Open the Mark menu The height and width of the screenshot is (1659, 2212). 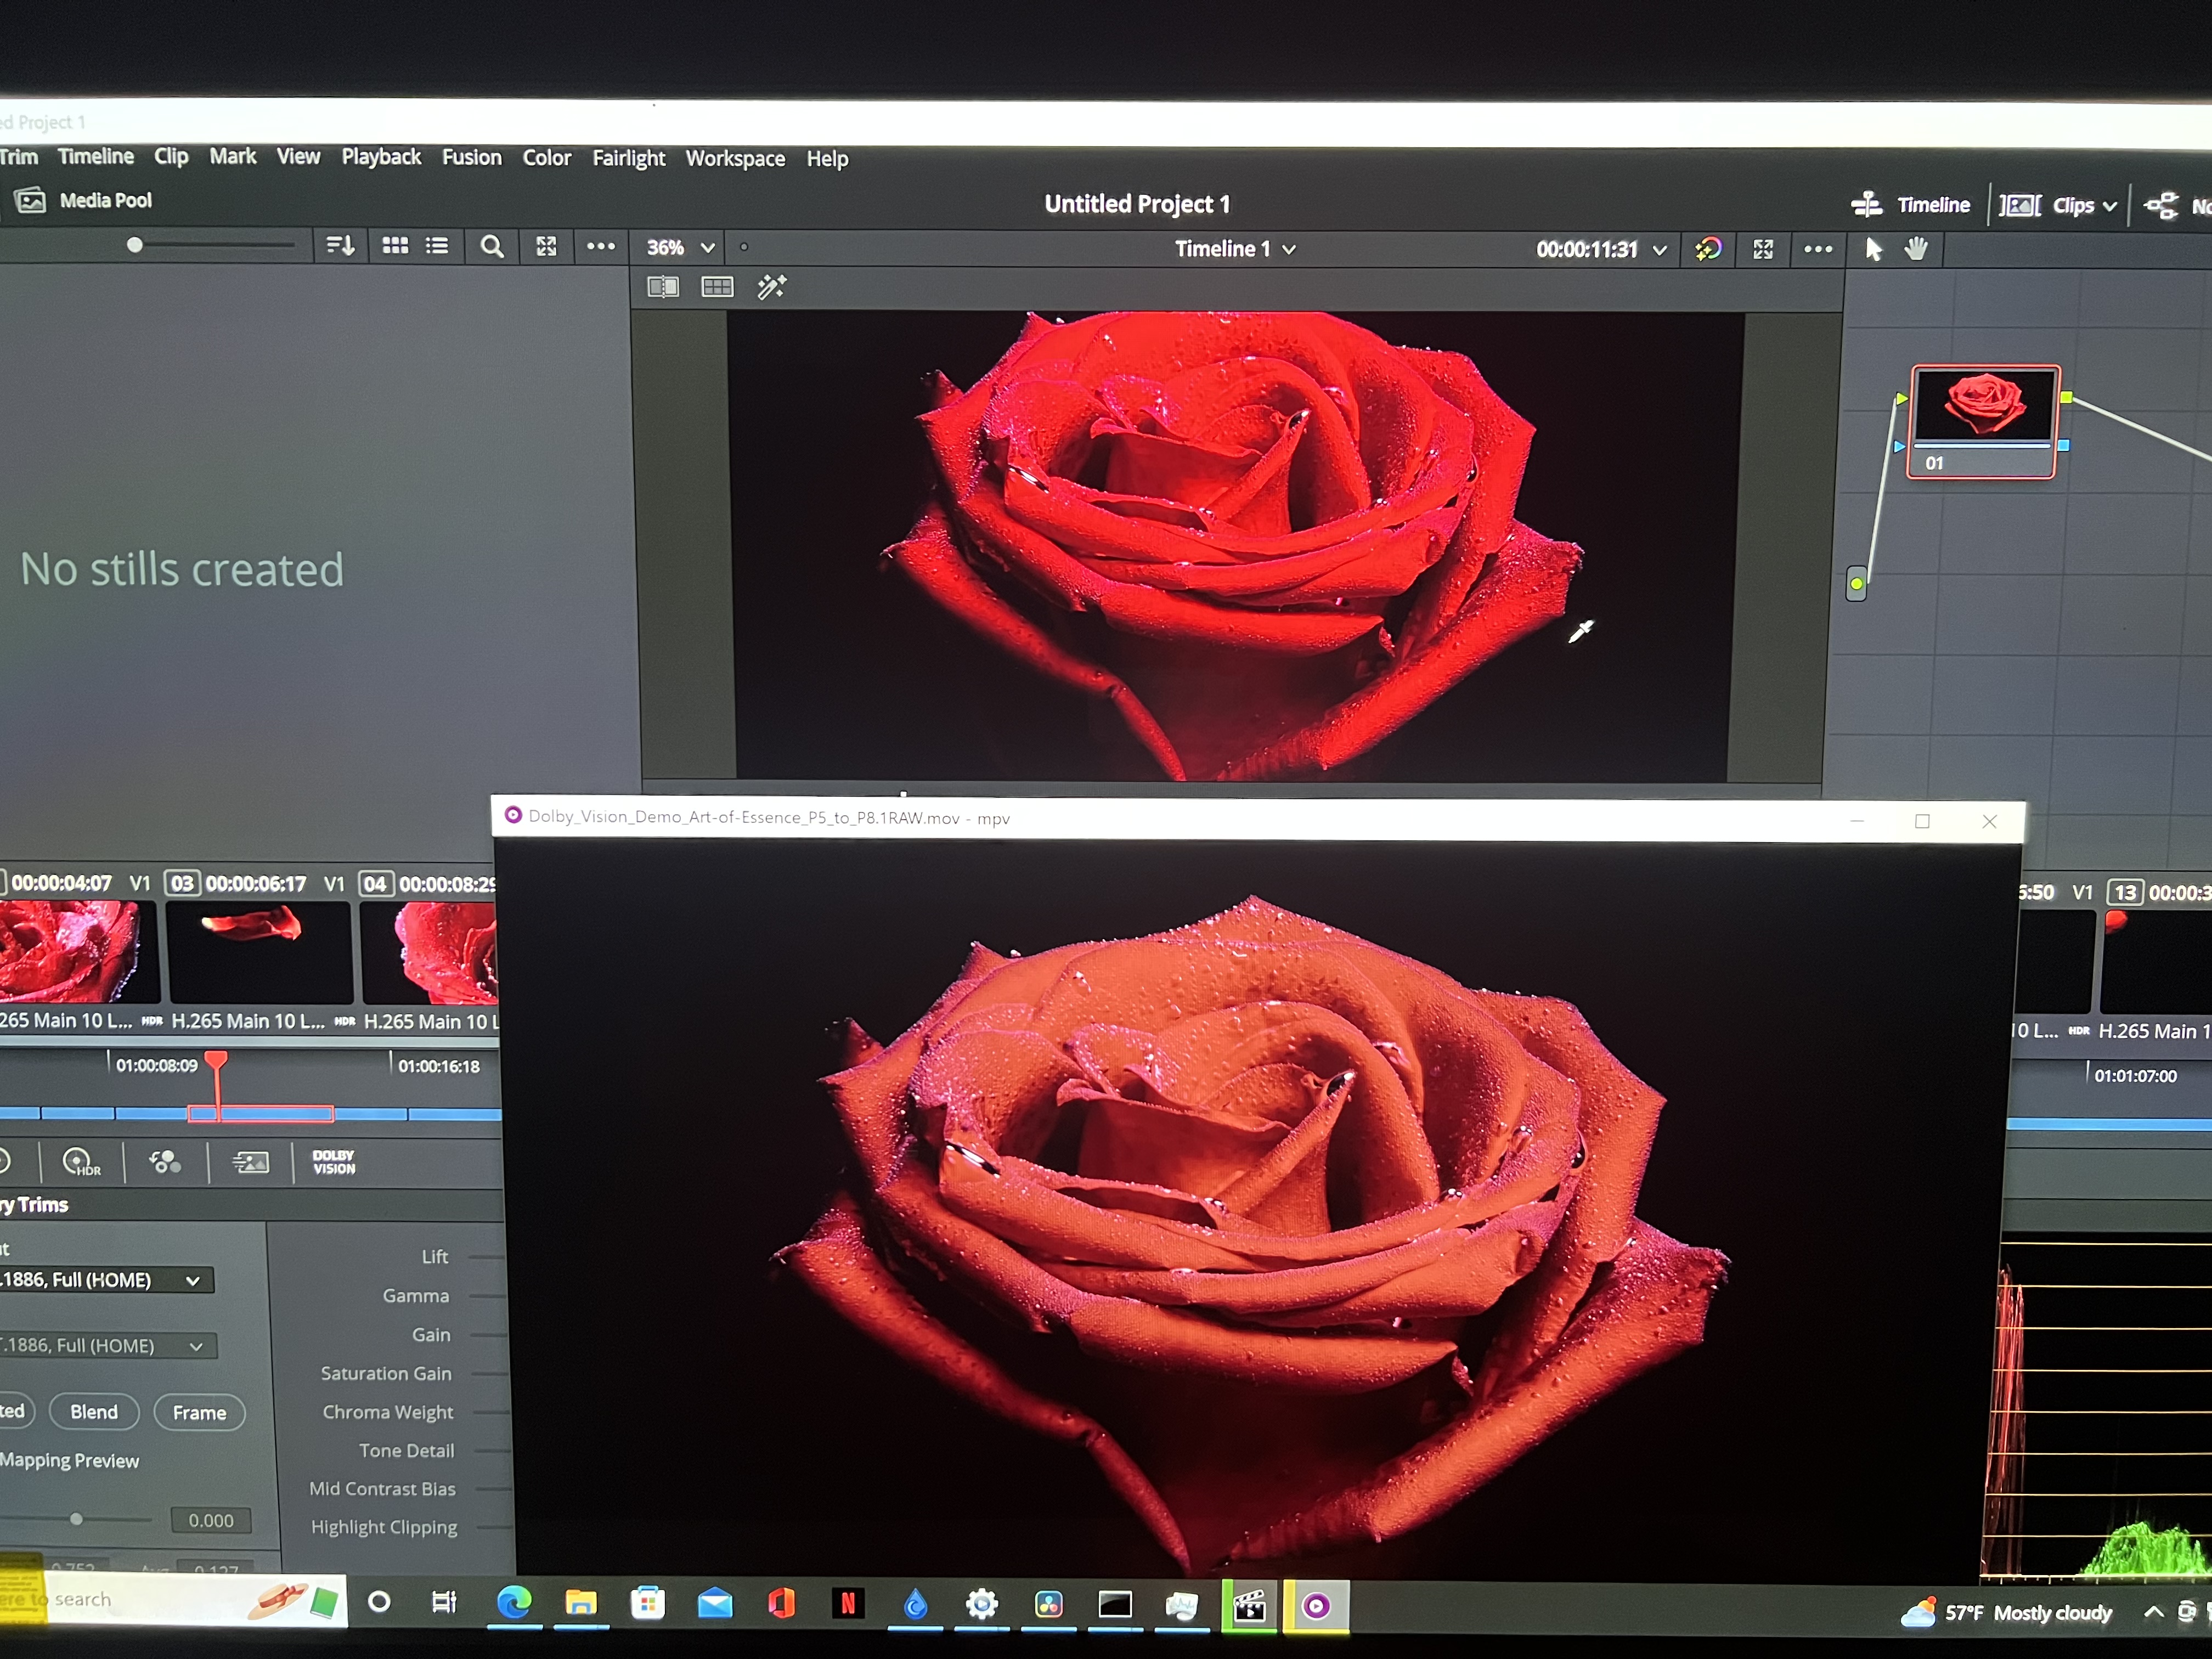tap(232, 156)
